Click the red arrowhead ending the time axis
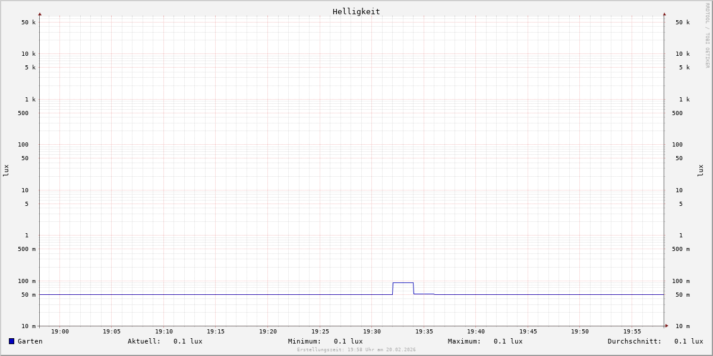Image resolution: width=713 pixels, height=356 pixels. (667, 326)
